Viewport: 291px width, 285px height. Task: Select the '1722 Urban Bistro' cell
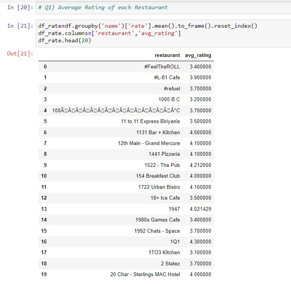159,187
